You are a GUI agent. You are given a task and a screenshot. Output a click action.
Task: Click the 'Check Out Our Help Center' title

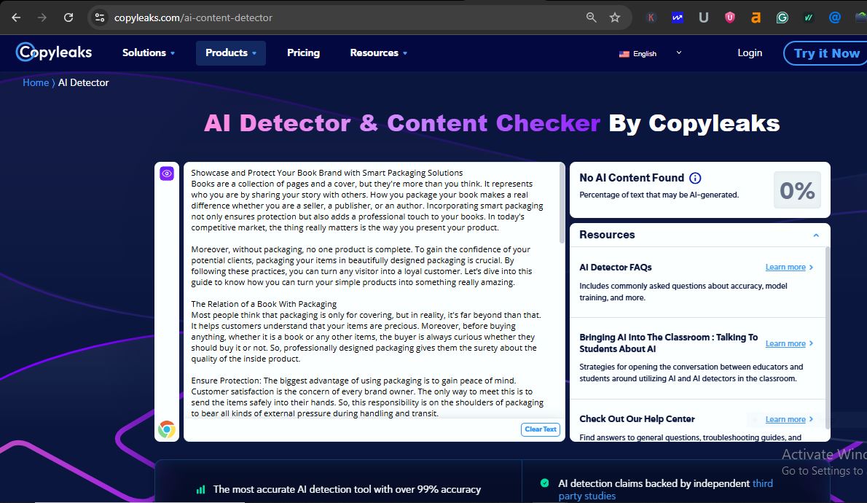tap(637, 419)
